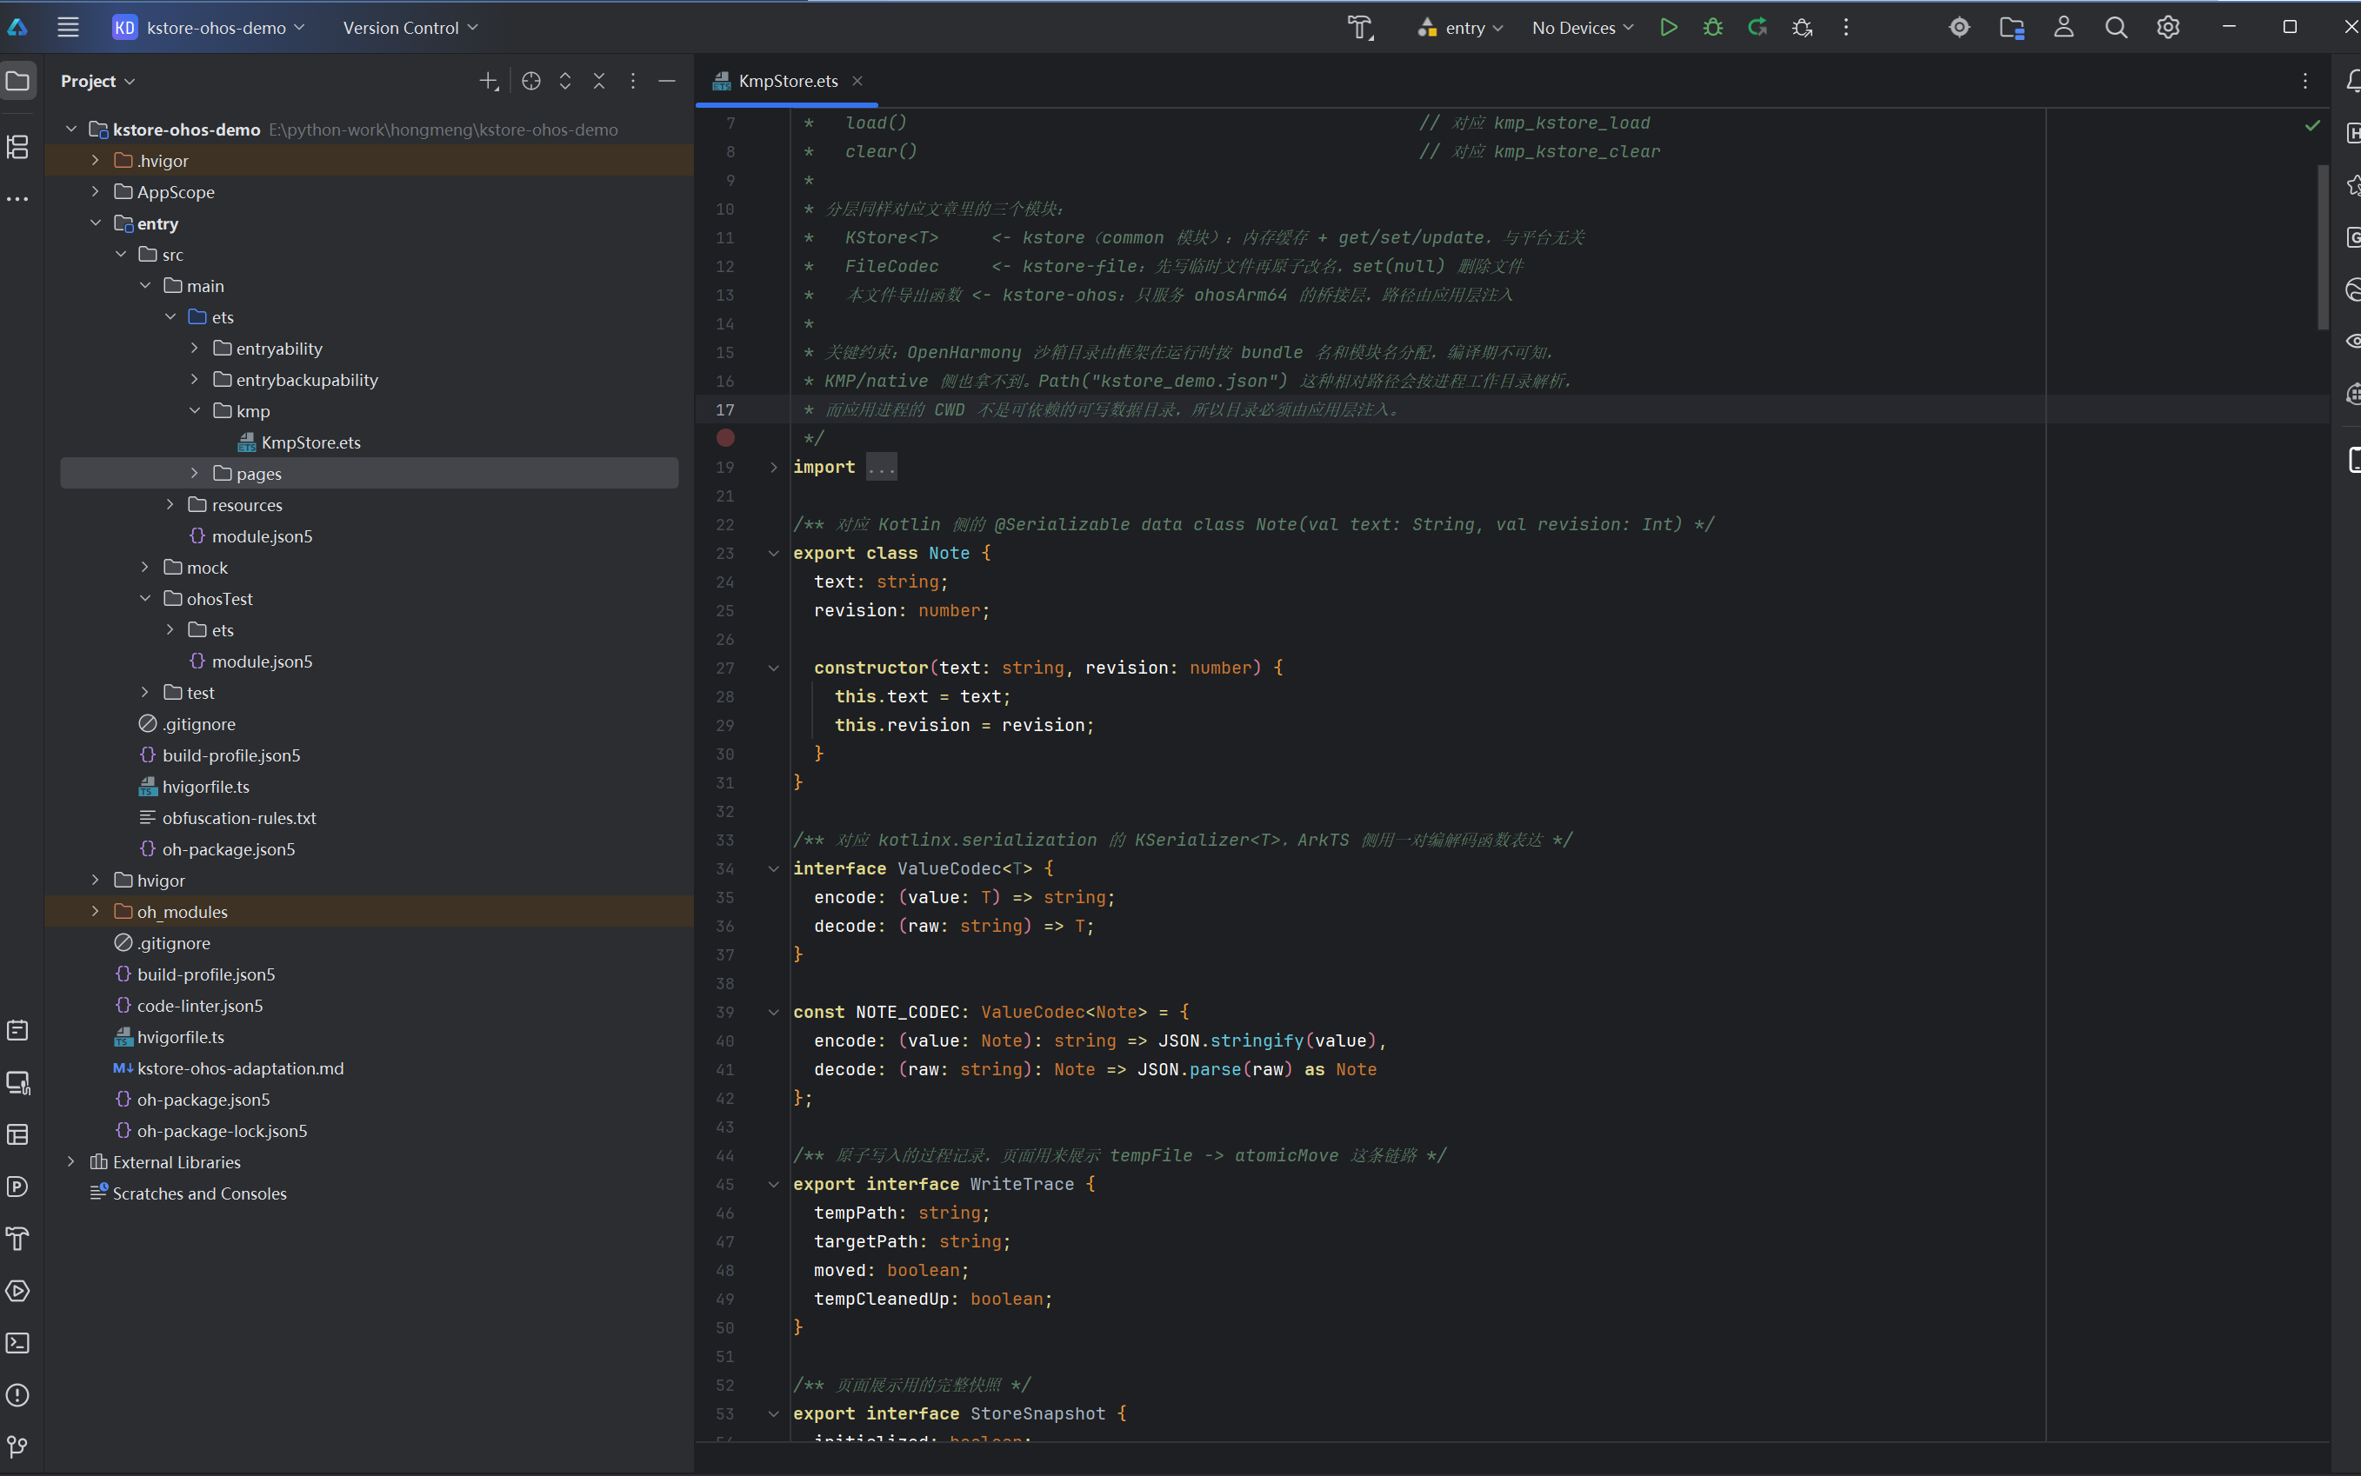Open the Structure tool window icon

point(17,146)
